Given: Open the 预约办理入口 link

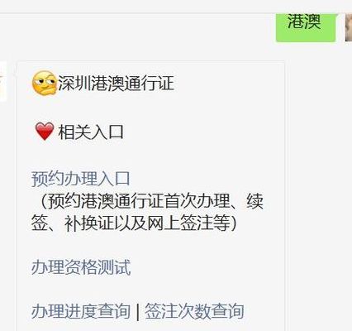Looking at the screenshot, I should [x=80, y=179].
